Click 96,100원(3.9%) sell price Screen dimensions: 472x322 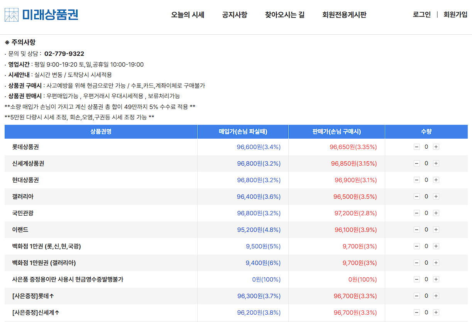[356, 230]
